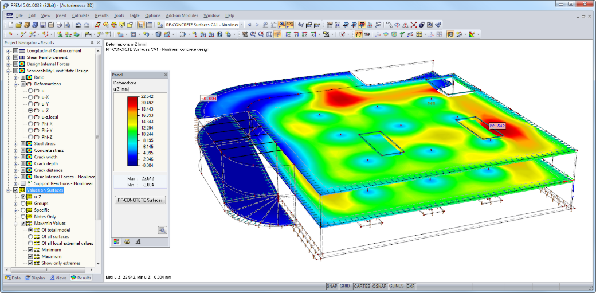Click the Undo arrow icon
The image size is (596, 293).
coord(79,25)
